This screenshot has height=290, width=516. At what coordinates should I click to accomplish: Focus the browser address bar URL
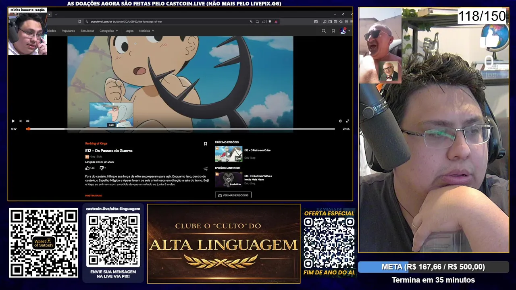(x=126, y=22)
